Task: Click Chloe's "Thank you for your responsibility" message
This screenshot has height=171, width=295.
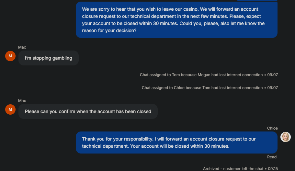Action: (x=176, y=142)
